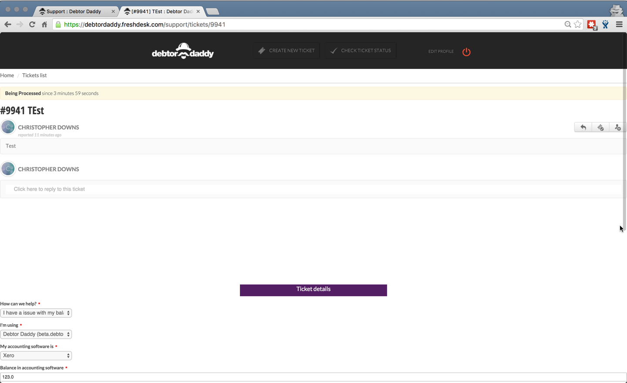Viewport: 627px width, 383px height.
Task: Click the How can we help? label
Action: click(x=18, y=304)
